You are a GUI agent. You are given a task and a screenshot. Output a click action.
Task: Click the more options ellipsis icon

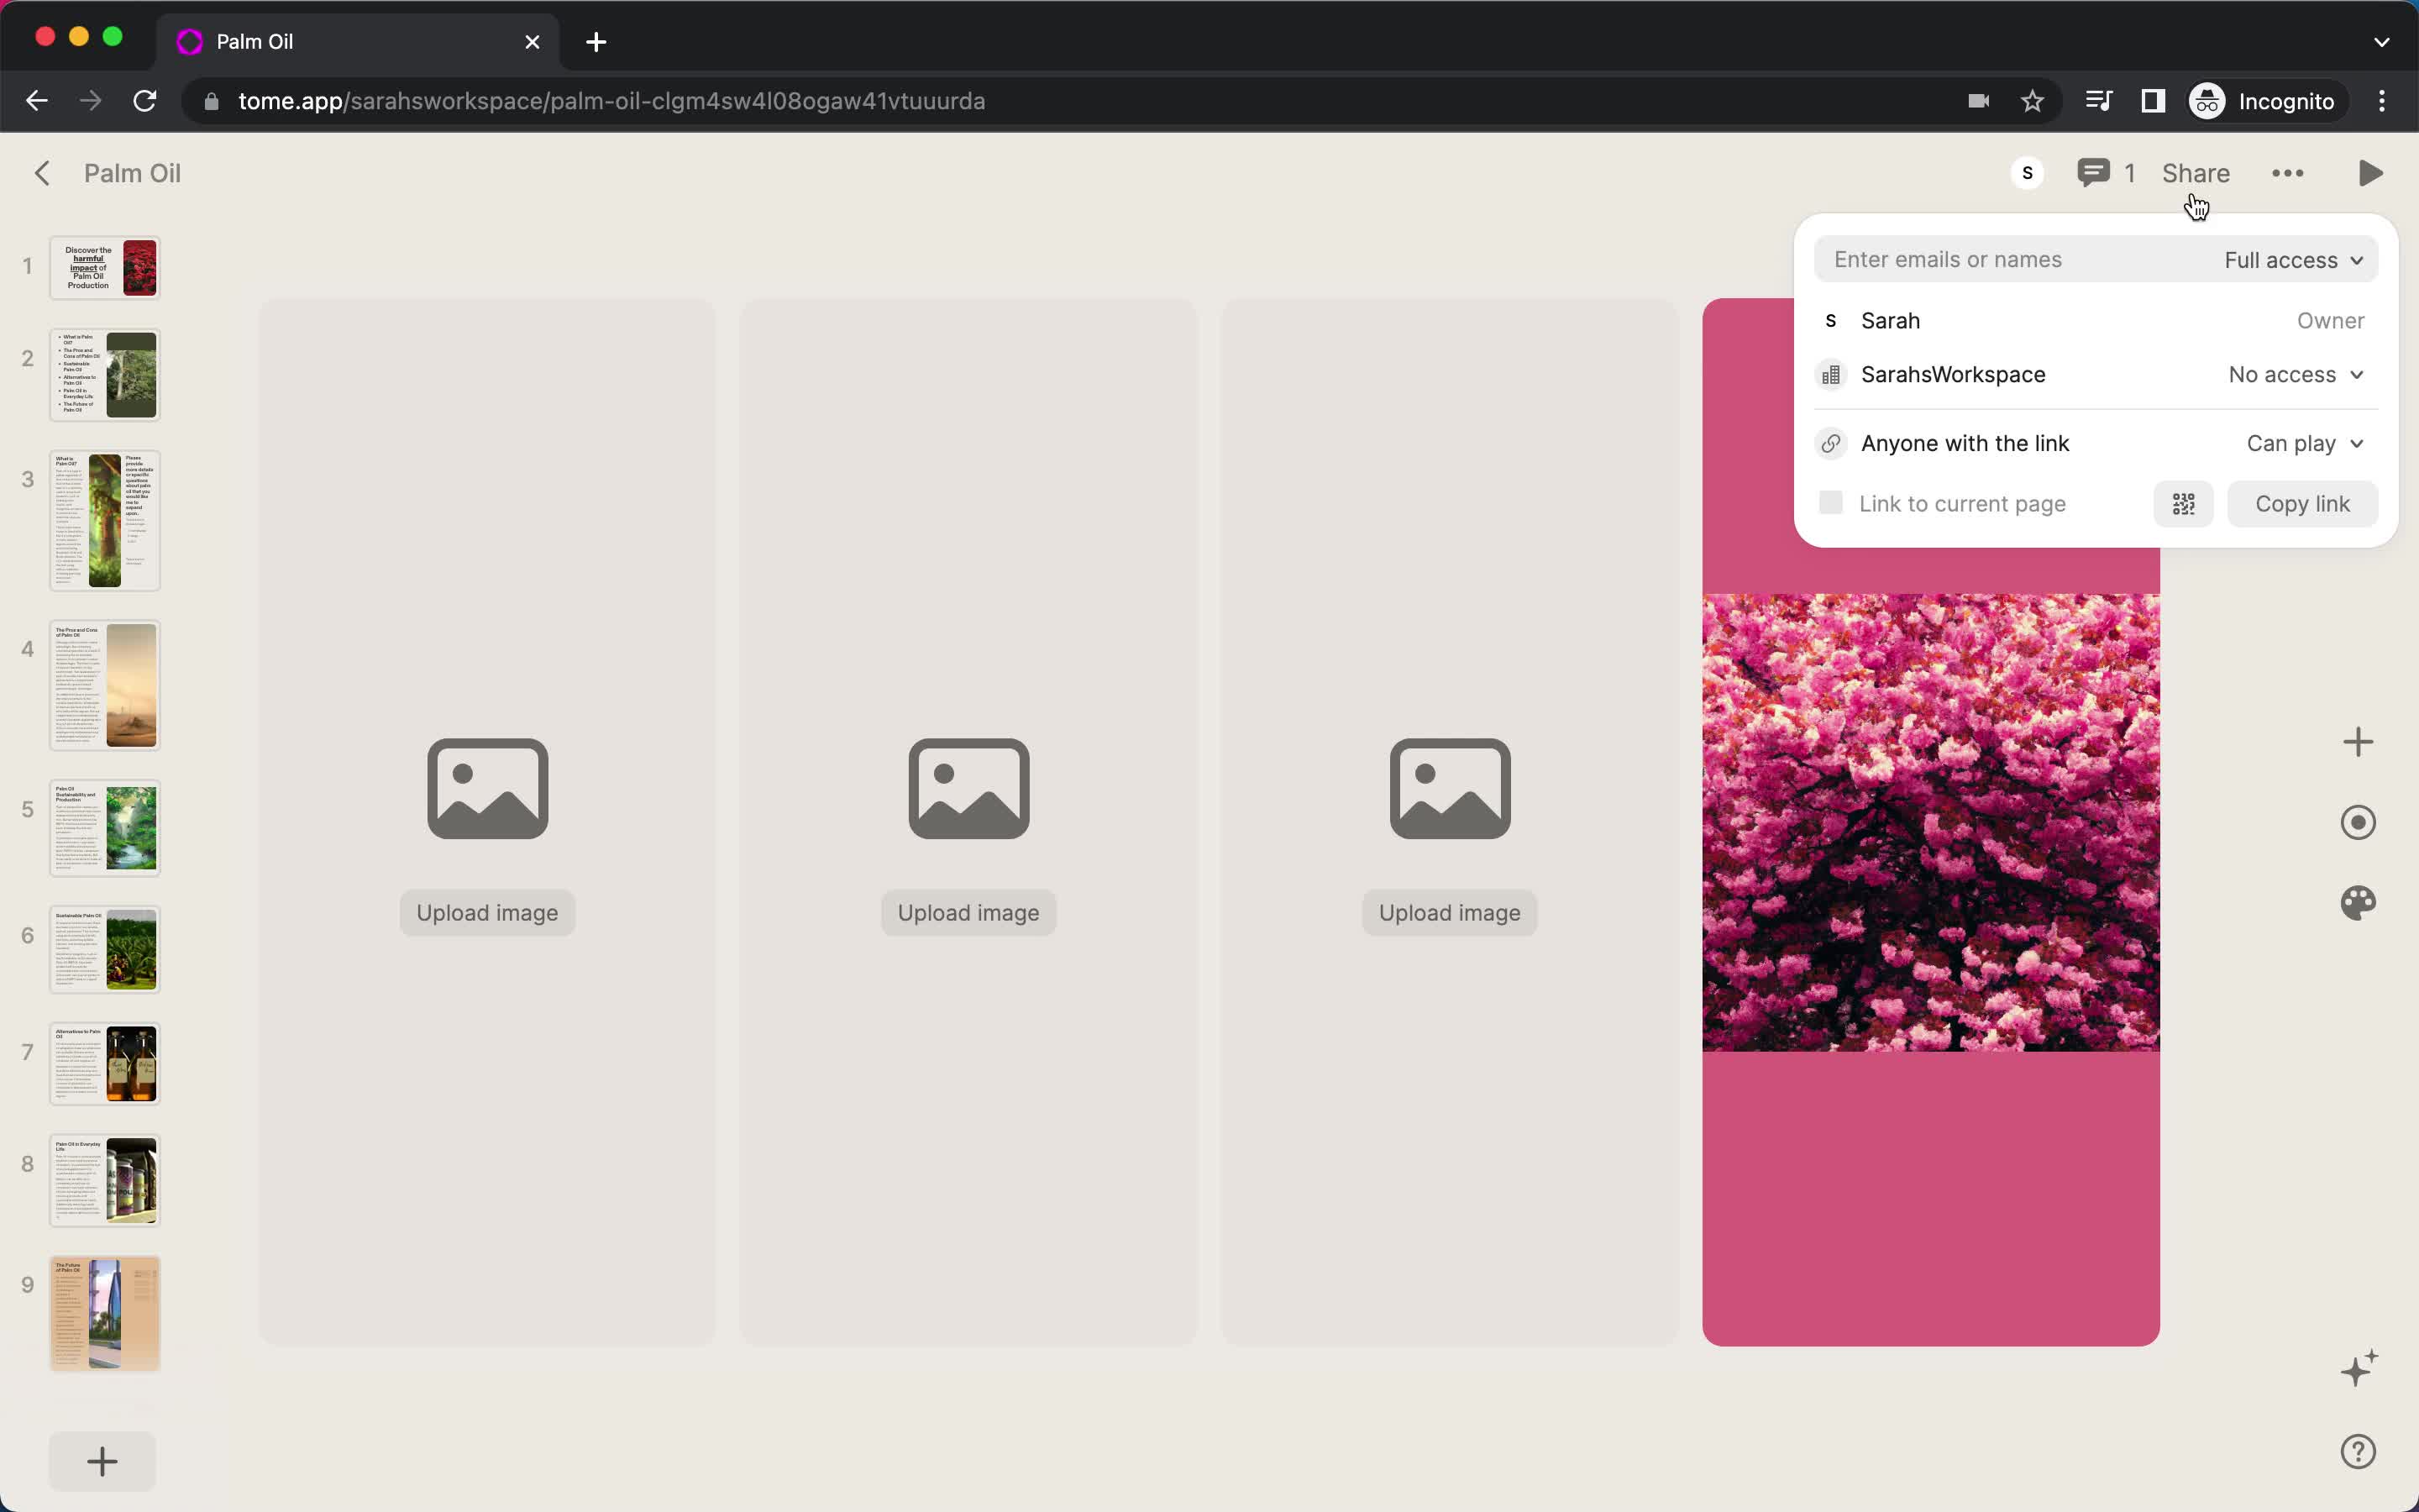[2288, 172]
